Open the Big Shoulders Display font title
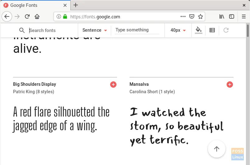Screen dimensions: 250x165 tap(35, 84)
